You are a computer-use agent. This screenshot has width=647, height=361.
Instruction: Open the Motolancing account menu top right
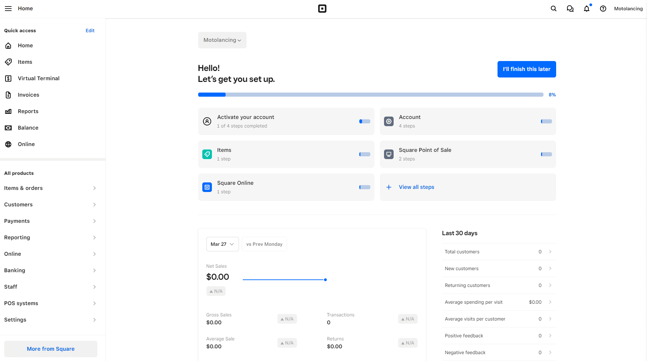click(x=628, y=8)
